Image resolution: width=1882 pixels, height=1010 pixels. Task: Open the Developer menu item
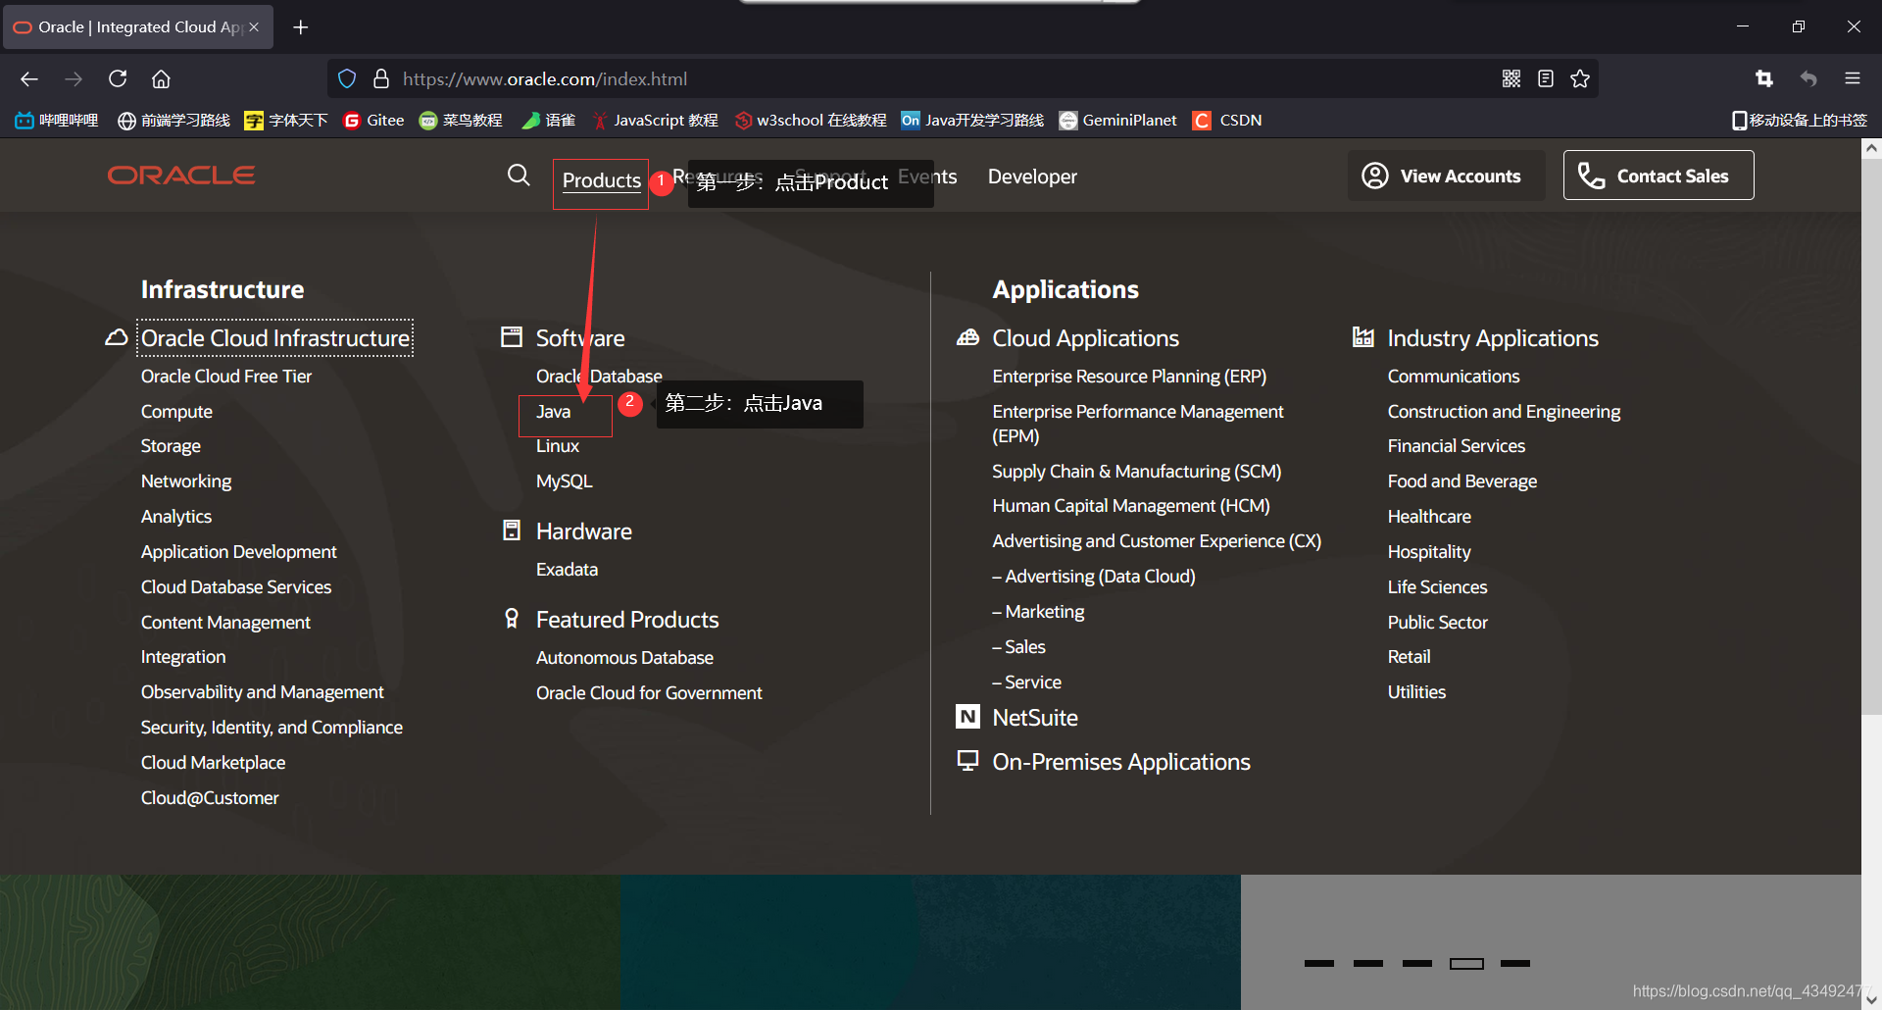[1032, 177]
